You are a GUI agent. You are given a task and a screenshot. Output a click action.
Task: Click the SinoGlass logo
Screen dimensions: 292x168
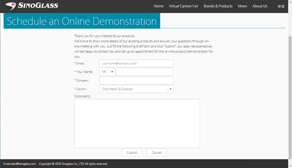pos(32,6)
